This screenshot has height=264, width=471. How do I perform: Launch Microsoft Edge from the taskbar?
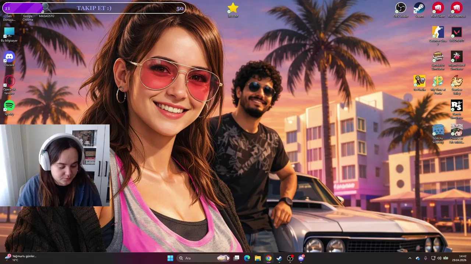point(247,258)
